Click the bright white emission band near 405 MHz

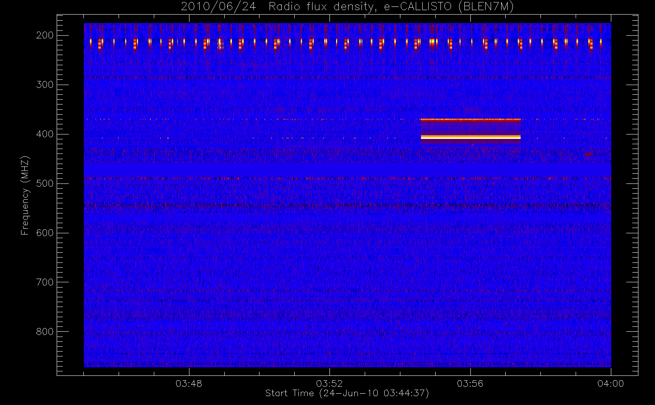[x=470, y=137]
